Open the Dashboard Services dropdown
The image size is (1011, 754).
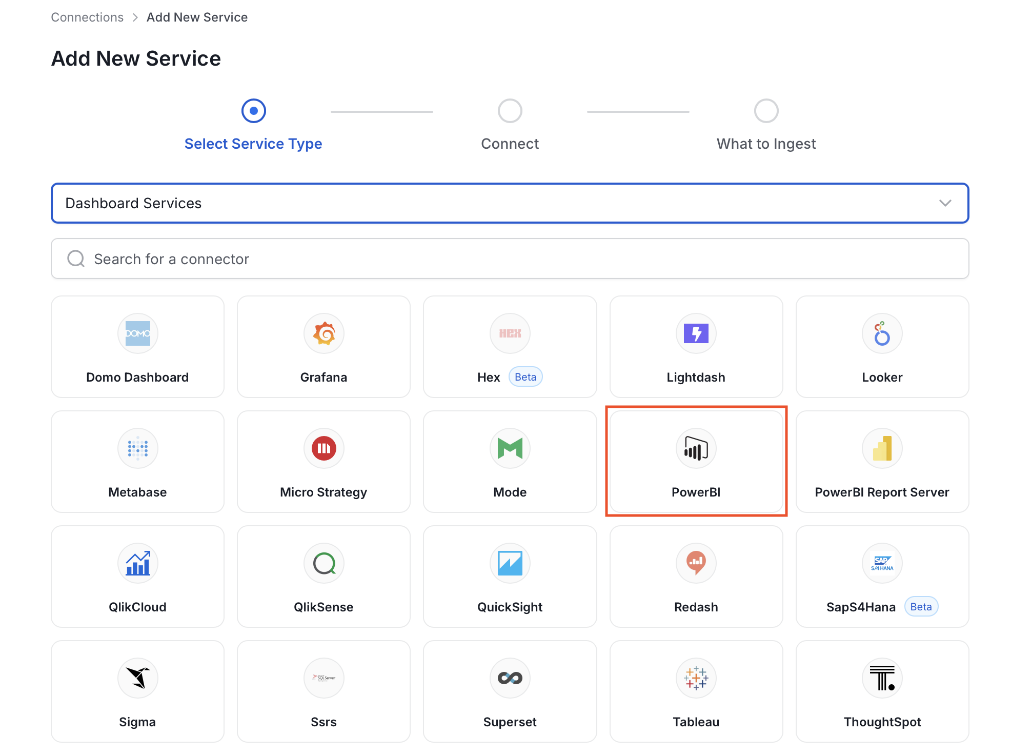(510, 203)
